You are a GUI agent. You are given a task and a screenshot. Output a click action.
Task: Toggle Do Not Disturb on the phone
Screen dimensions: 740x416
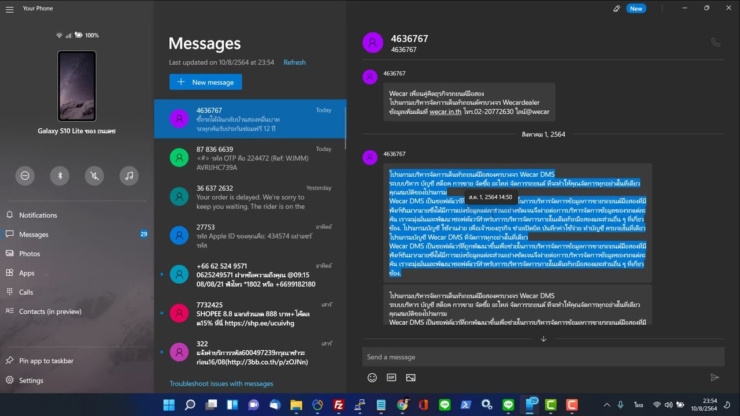coord(25,176)
